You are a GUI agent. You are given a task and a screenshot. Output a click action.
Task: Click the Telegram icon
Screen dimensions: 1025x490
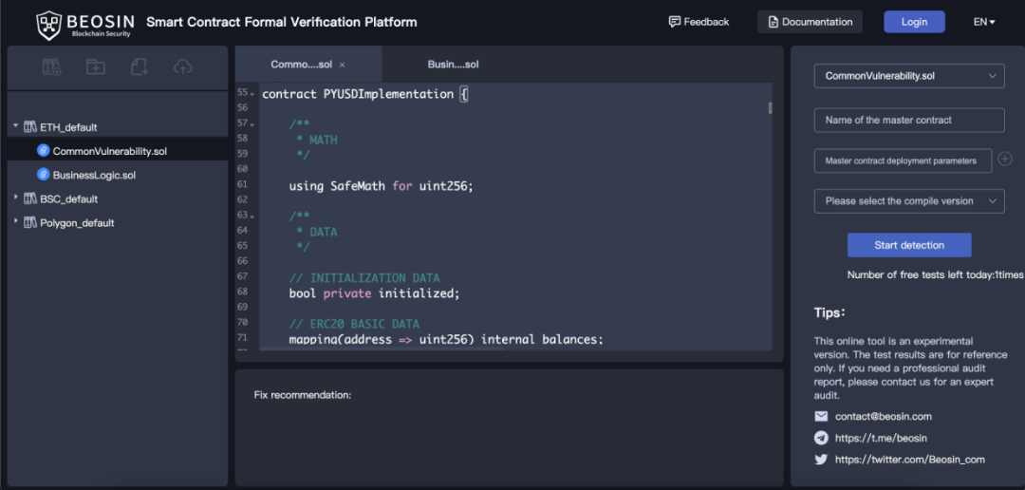821,438
